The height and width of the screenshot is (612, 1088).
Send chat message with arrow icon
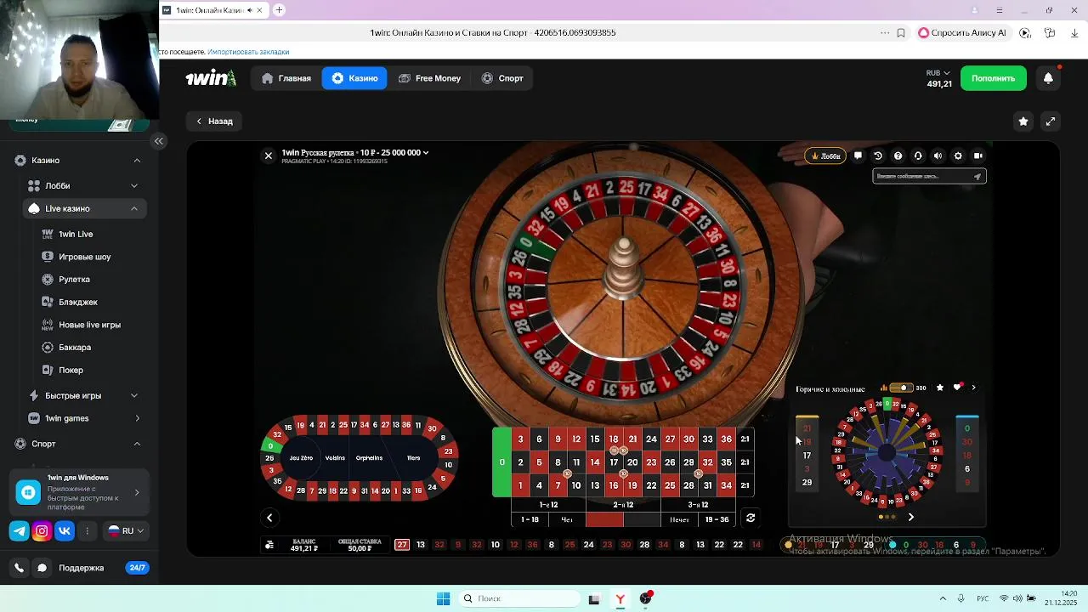(977, 176)
